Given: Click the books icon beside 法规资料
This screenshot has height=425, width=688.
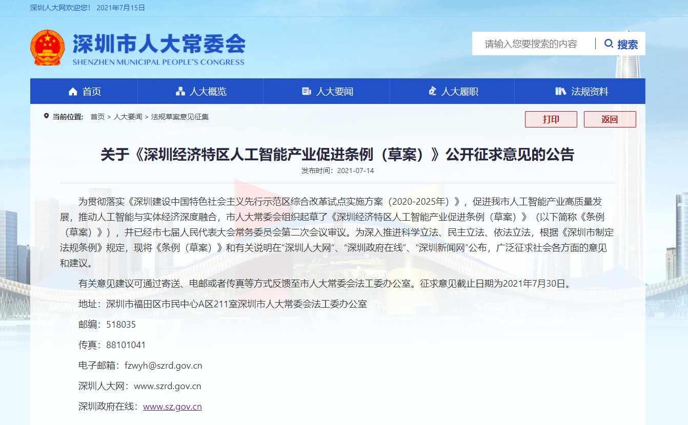Looking at the screenshot, I should [x=560, y=92].
